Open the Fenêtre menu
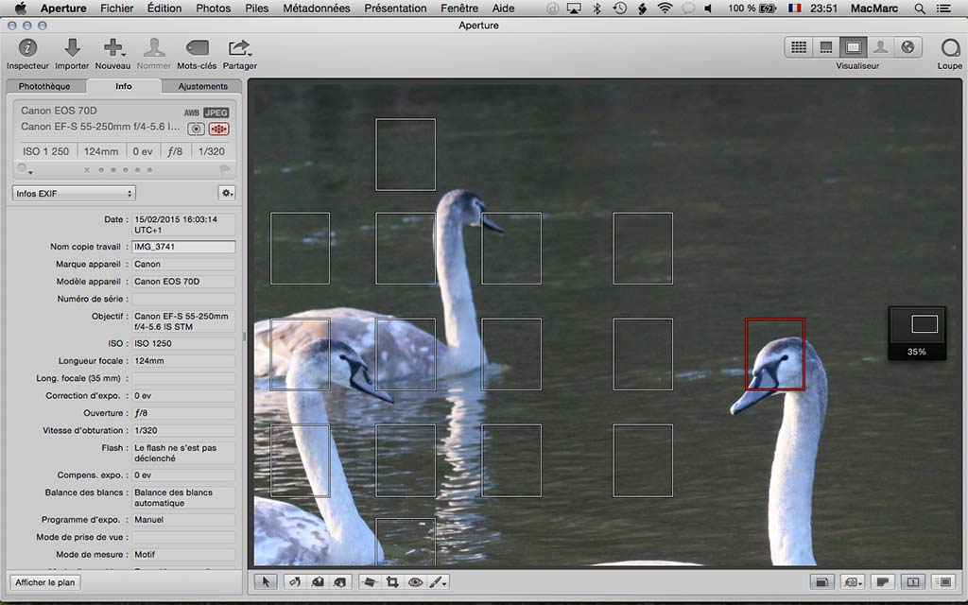Viewport: 968px width, 605px height. tap(459, 8)
